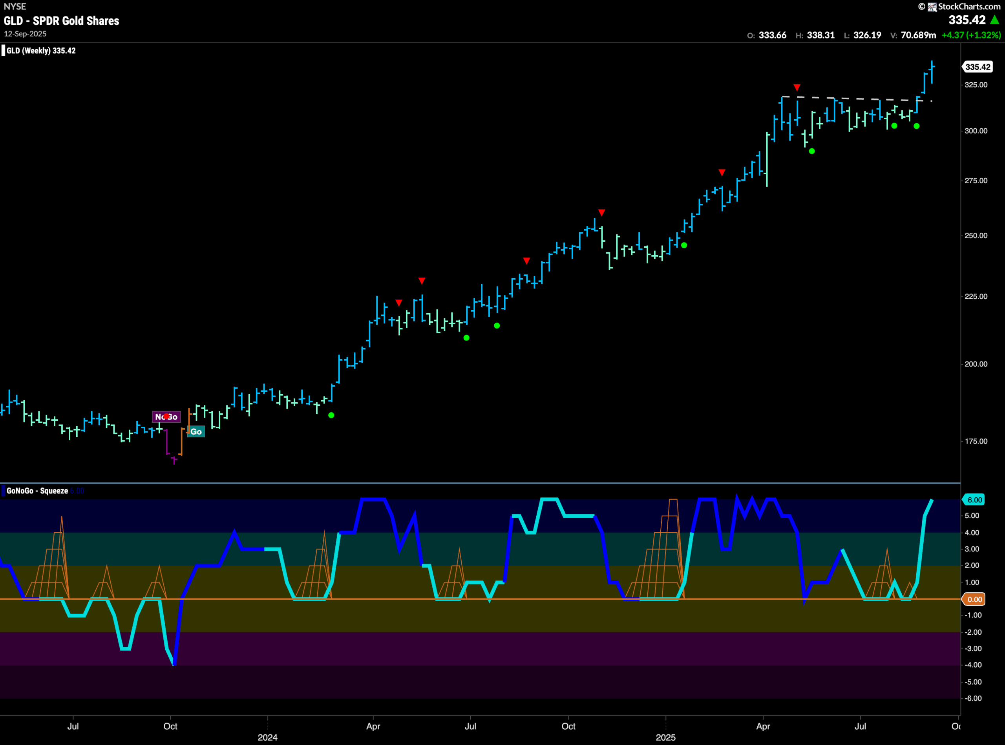Click the 12-Sep-2025 date label
The width and height of the screenshot is (1005, 745).
click(25, 34)
